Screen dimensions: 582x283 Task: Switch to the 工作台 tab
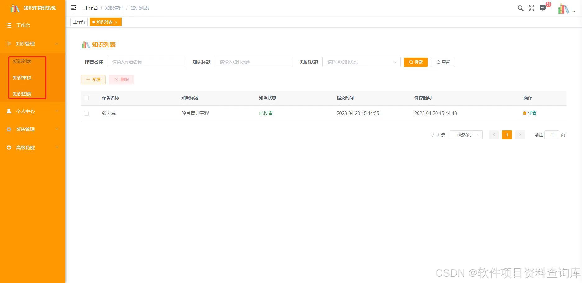(x=79, y=22)
